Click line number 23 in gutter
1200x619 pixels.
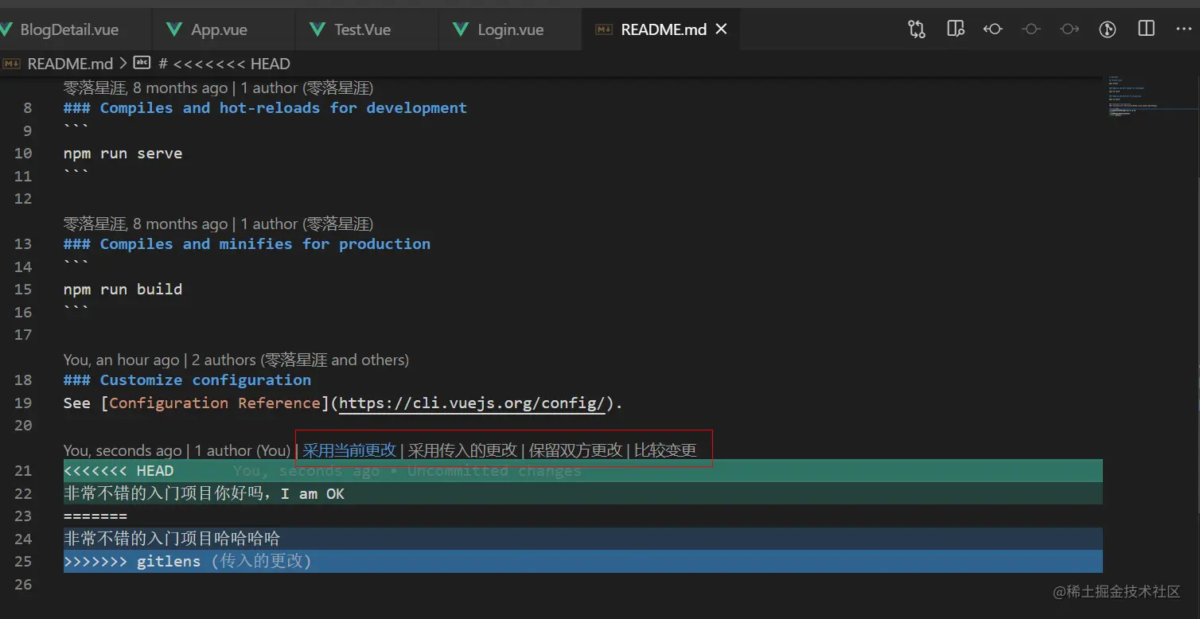[x=23, y=516]
